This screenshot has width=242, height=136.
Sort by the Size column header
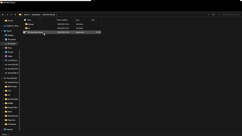[93, 20]
